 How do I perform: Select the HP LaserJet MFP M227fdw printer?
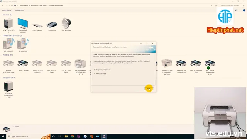81,63
